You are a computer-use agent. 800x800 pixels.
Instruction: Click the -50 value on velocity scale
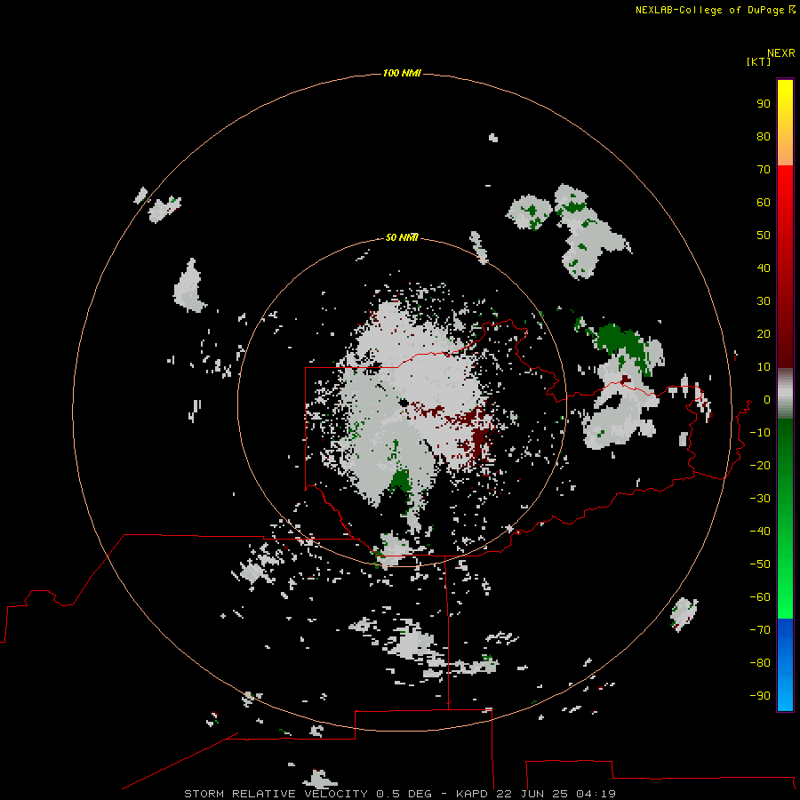(760, 564)
